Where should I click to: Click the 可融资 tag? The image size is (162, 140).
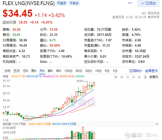(62, 3)
